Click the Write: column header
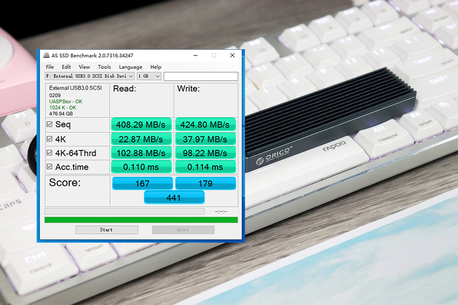The image size is (458, 305). coord(189,89)
